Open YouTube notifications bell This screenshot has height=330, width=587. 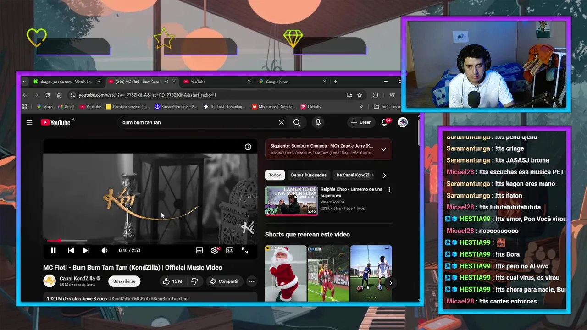coord(385,122)
